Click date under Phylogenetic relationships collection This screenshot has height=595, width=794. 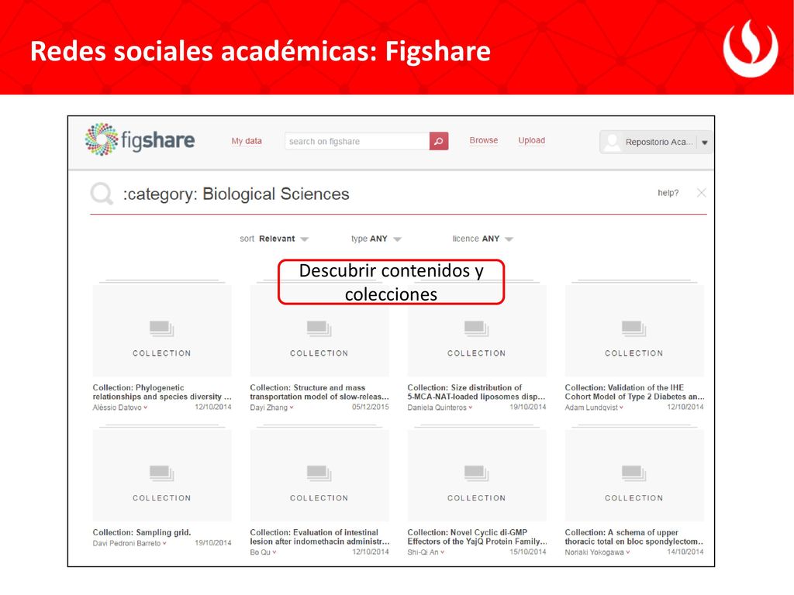click(213, 407)
